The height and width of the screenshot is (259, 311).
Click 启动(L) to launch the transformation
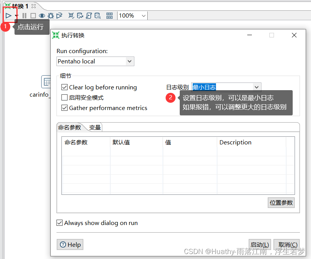(260, 244)
